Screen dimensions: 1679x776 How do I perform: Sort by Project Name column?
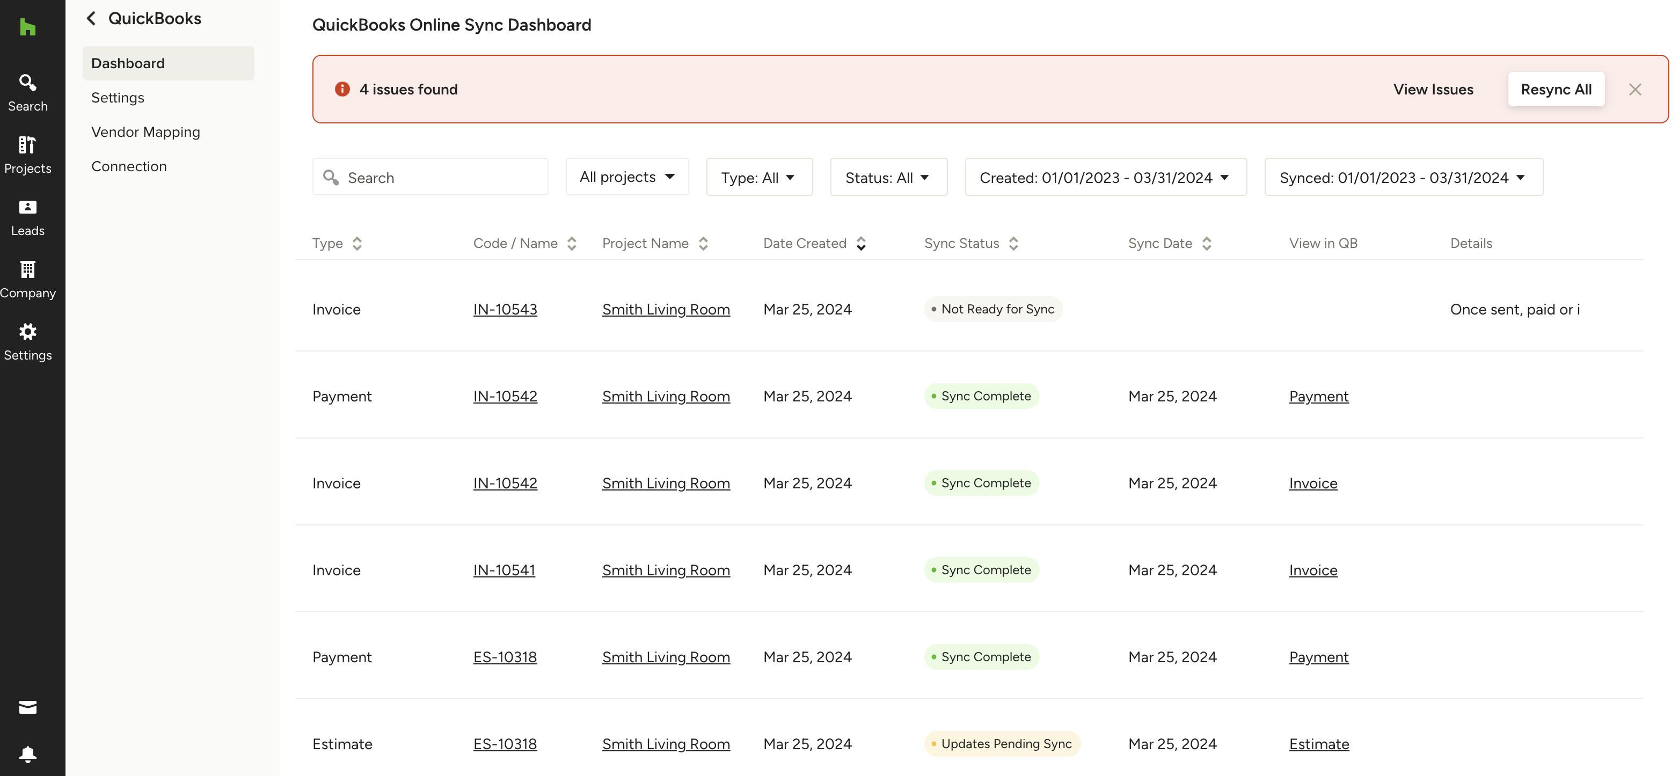click(703, 244)
